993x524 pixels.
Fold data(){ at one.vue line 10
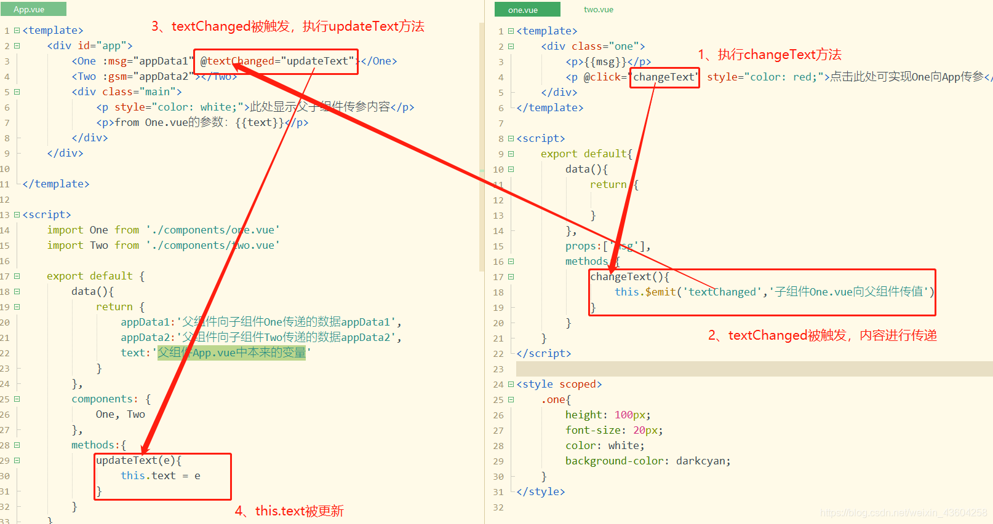(x=511, y=169)
